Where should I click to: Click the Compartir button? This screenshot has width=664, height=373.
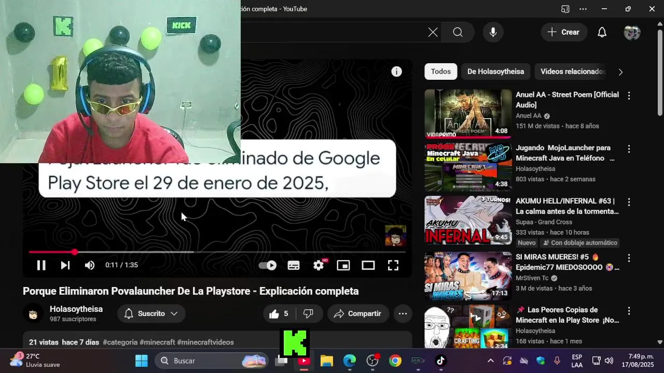pyautogui.click(x=357, y=313)
